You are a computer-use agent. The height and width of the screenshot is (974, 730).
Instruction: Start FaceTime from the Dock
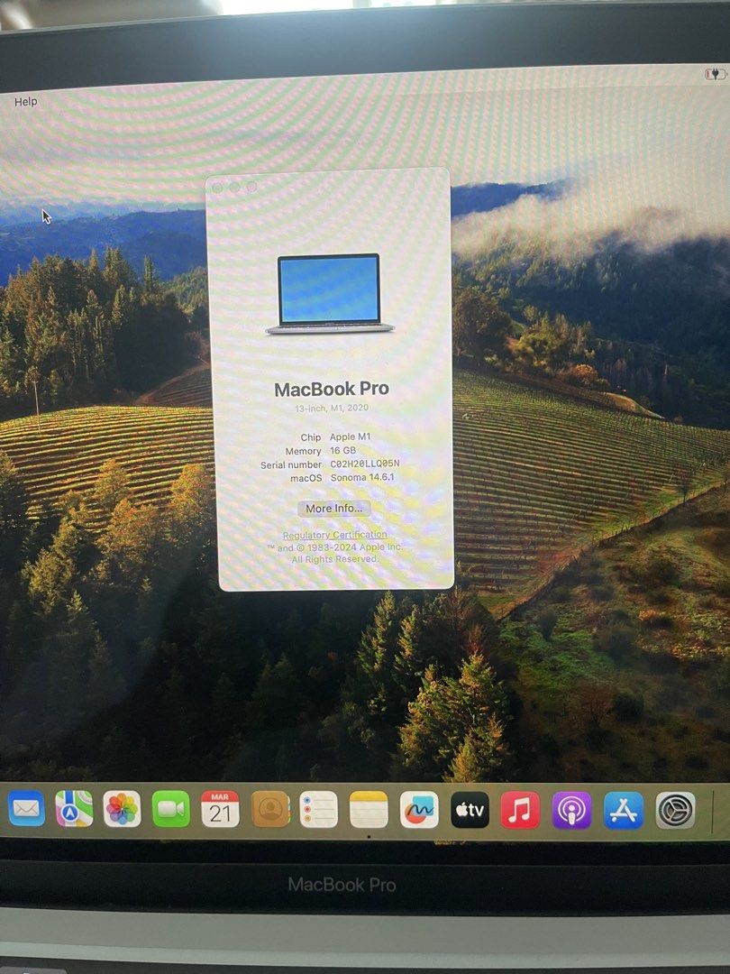170,809
